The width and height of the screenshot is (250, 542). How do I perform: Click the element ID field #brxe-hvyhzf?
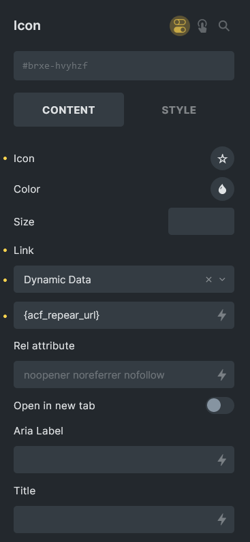click(x=124, y=65)
